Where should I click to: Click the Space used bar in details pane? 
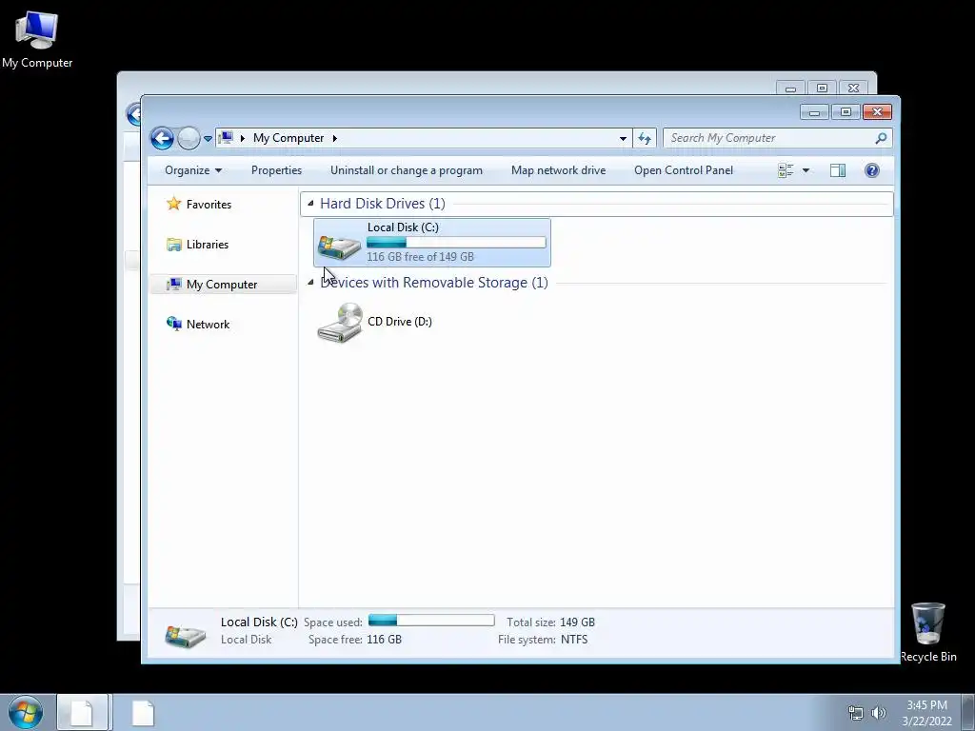(x=431, y=621)
